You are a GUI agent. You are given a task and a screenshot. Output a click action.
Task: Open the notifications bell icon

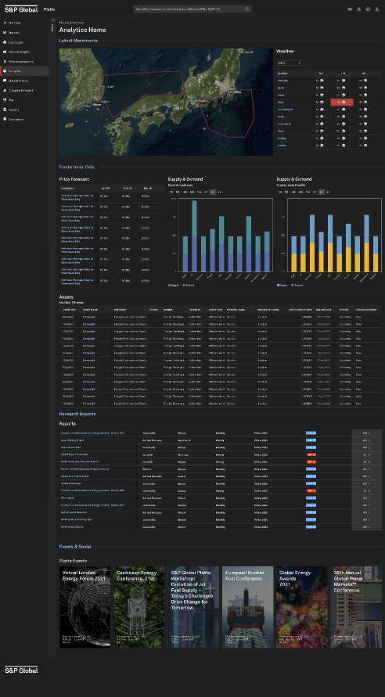point(358,9)
